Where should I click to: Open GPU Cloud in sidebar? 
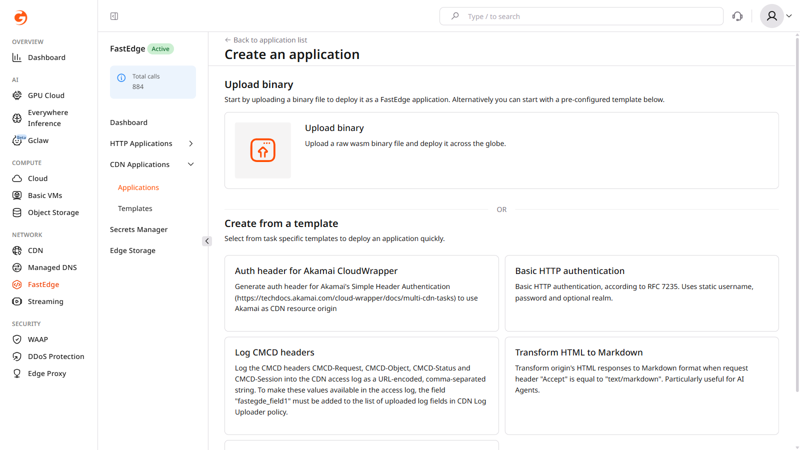(46, 95)
